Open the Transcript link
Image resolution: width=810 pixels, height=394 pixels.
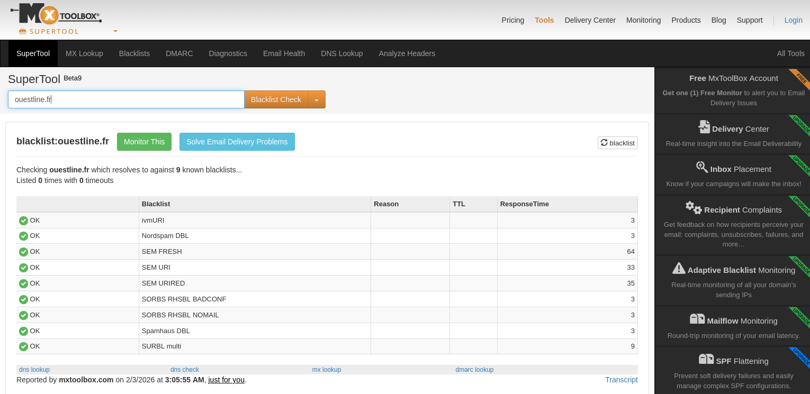pyautogui.click(x=621, y=380)
